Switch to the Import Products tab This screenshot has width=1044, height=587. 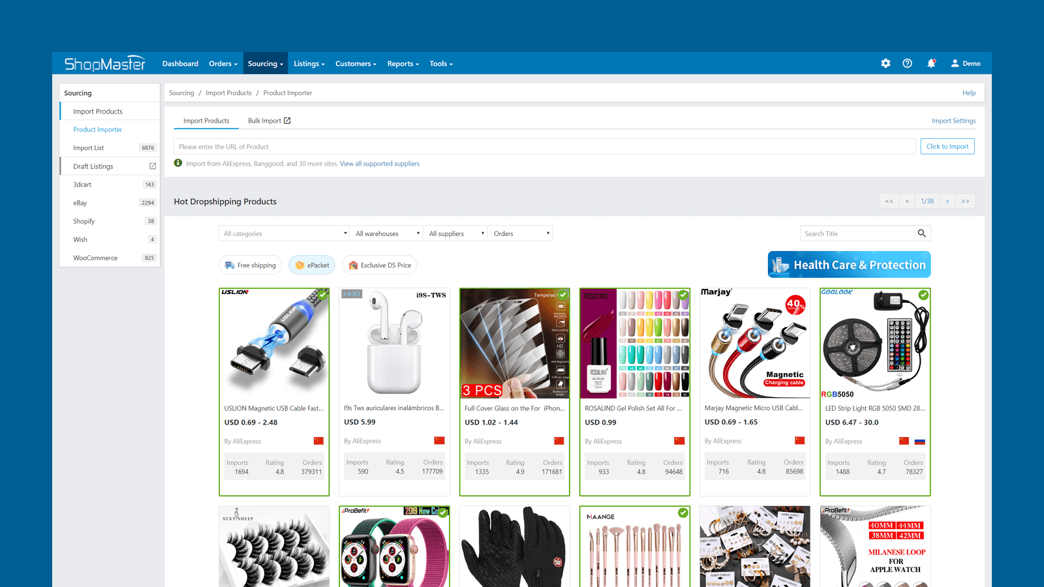(x=206, y=121)
